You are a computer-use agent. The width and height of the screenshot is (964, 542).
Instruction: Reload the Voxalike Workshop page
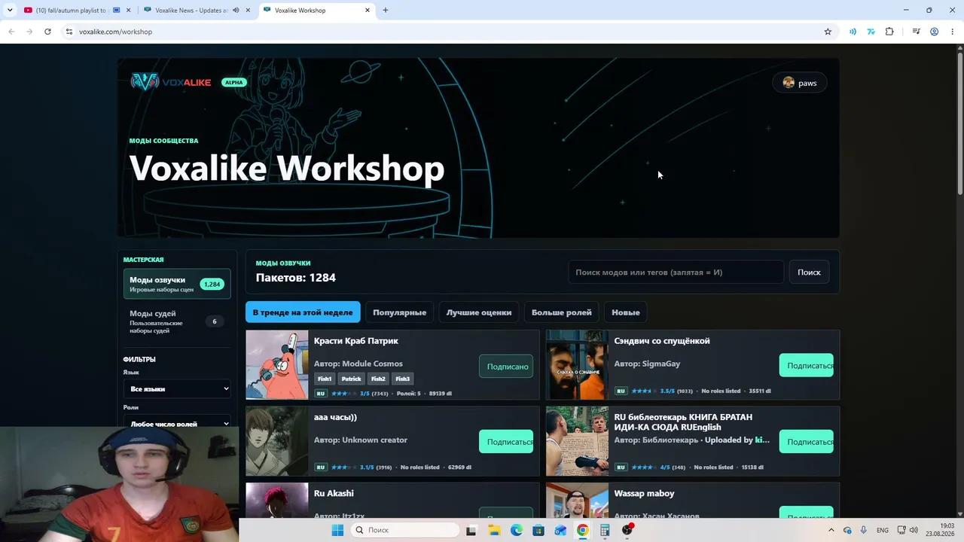(x=47, y=32)
